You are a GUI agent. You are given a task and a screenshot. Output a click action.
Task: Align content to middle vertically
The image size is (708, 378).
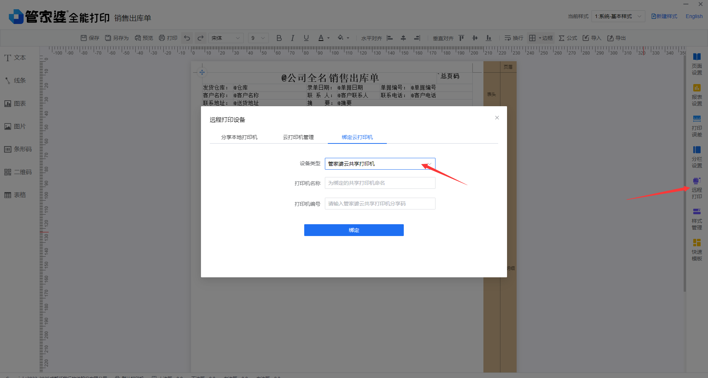pos(475,38)
